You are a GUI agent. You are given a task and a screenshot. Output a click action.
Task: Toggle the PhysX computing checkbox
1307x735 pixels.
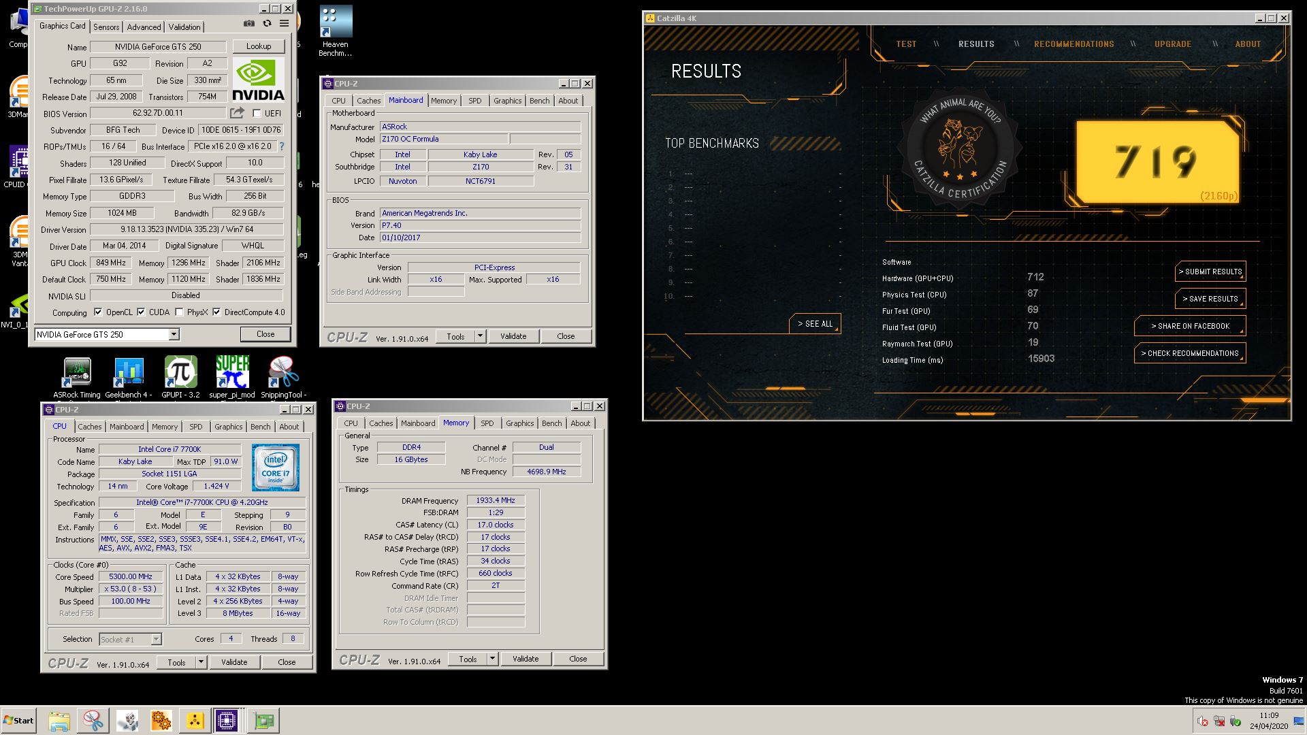(x=179, y=312)
